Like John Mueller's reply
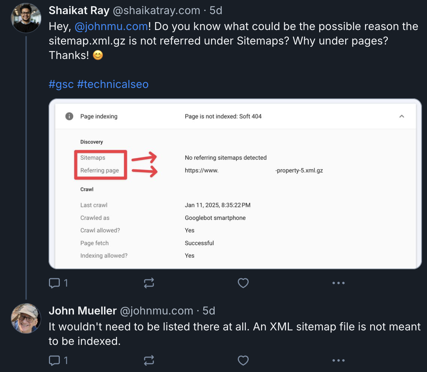Viewport: 427px width, 372px height. pyautogui.click(x=243, y=360)
